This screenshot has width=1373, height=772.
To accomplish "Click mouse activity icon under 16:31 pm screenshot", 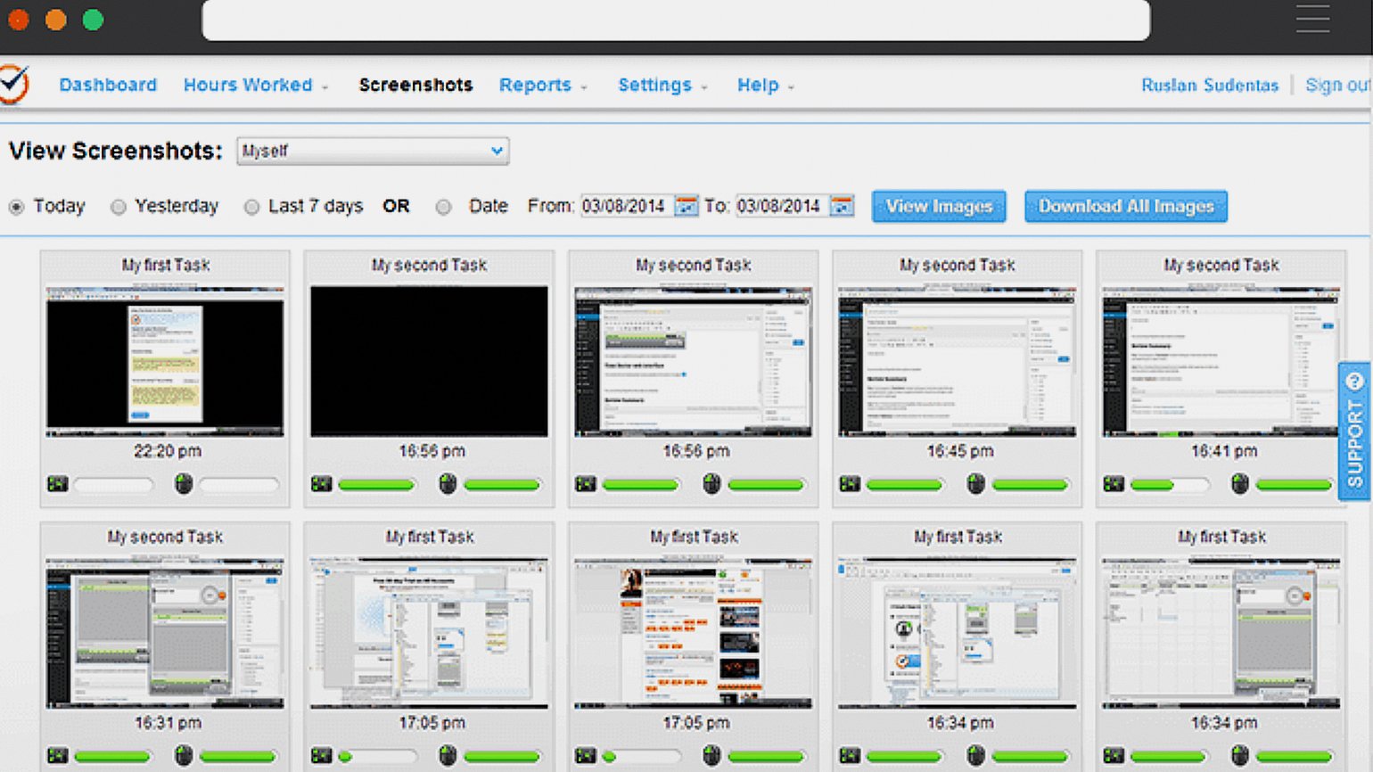I will click(x=184, y=756).
